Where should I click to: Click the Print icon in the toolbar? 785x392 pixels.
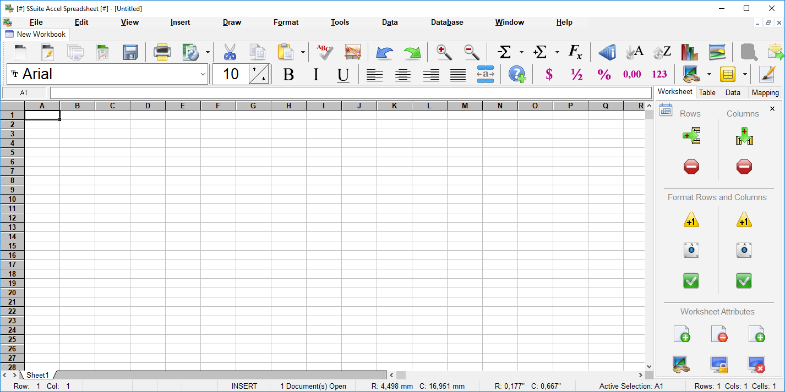click(x=162, y=52)
